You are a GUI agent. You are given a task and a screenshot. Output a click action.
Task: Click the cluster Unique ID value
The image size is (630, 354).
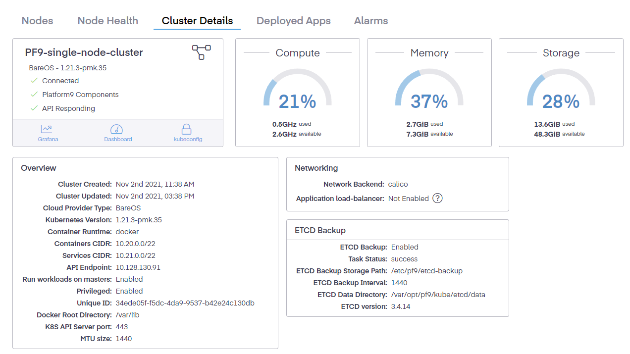(185, 303)
